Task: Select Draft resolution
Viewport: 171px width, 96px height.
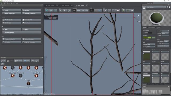Action: pyautogui.click(x=87, y=10)
